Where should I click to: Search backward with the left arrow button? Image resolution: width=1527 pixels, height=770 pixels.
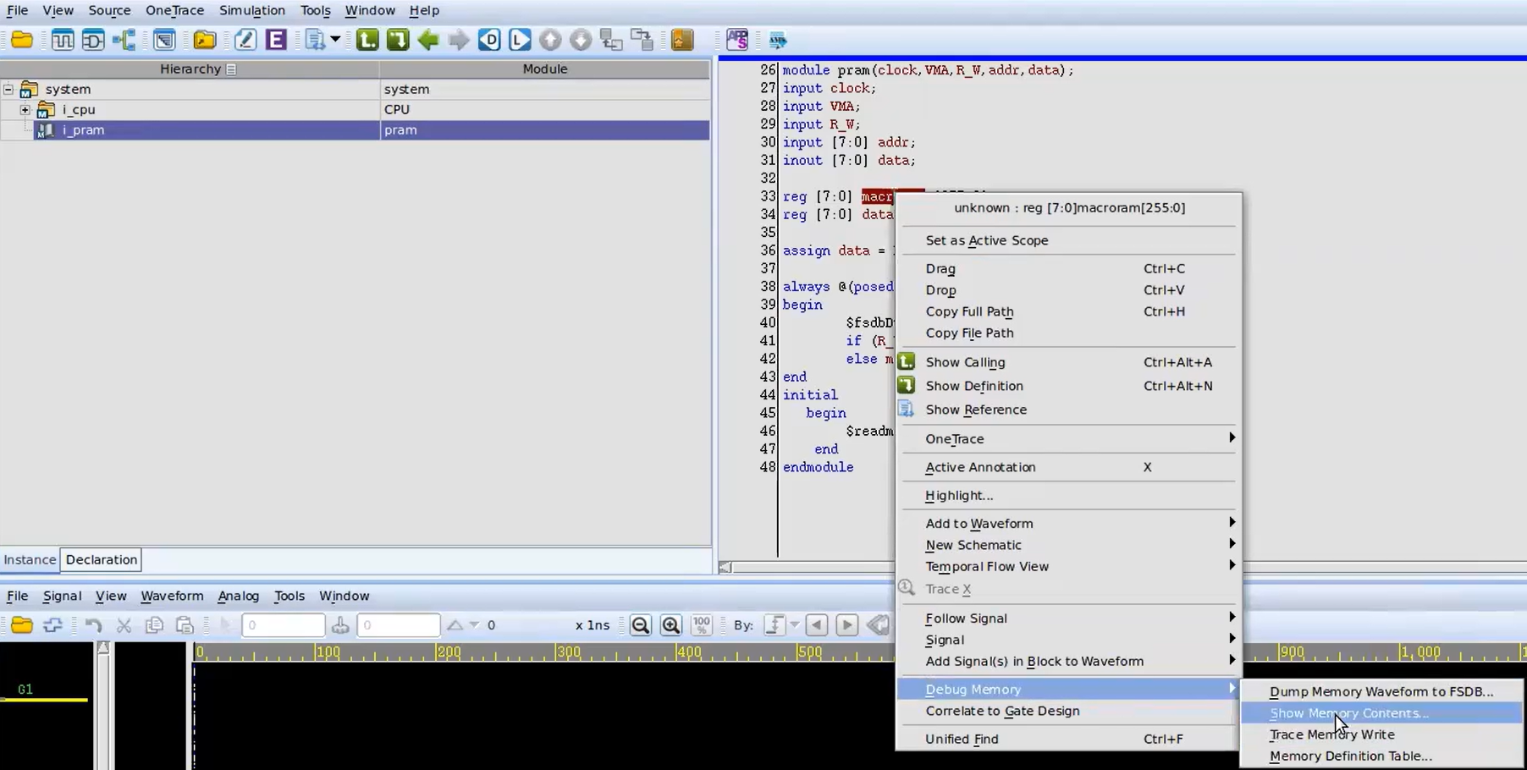tap(817, 625)
